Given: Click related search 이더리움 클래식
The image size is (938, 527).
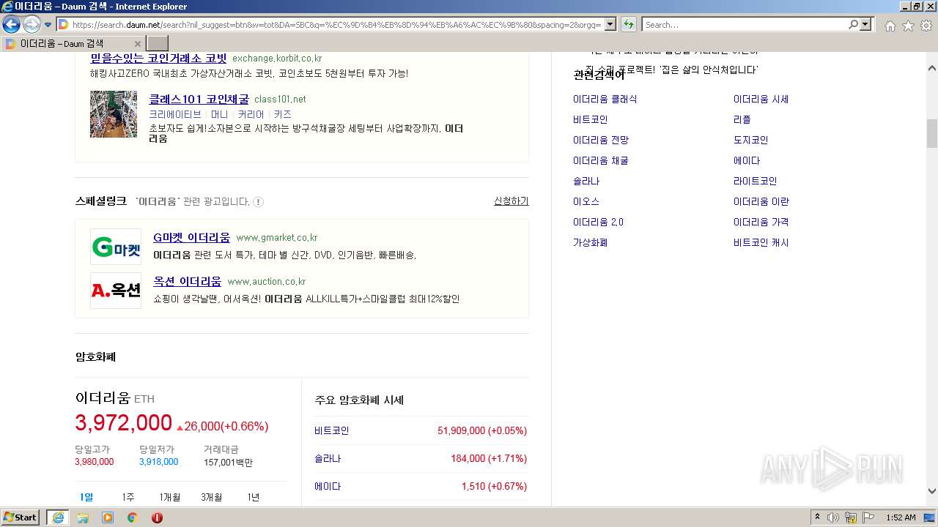Looking at the screenshot, I should click(x=605, y=99).
